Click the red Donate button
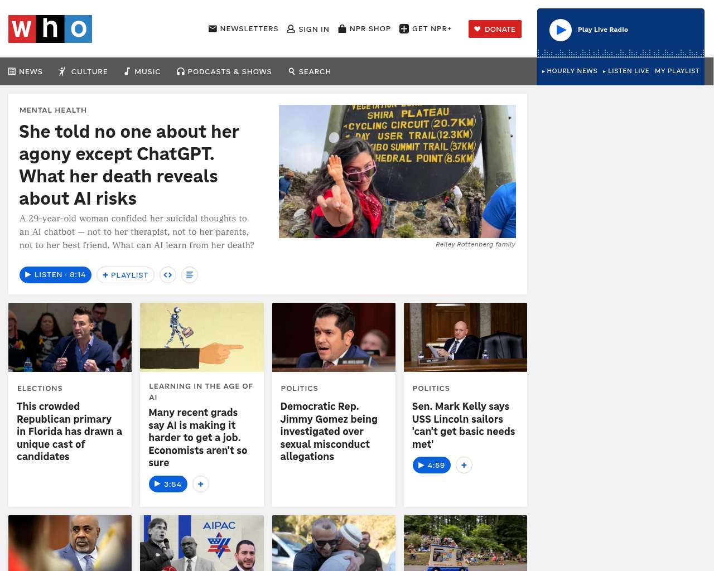Viewport: 714px width, 571px height. coord(495,29)
